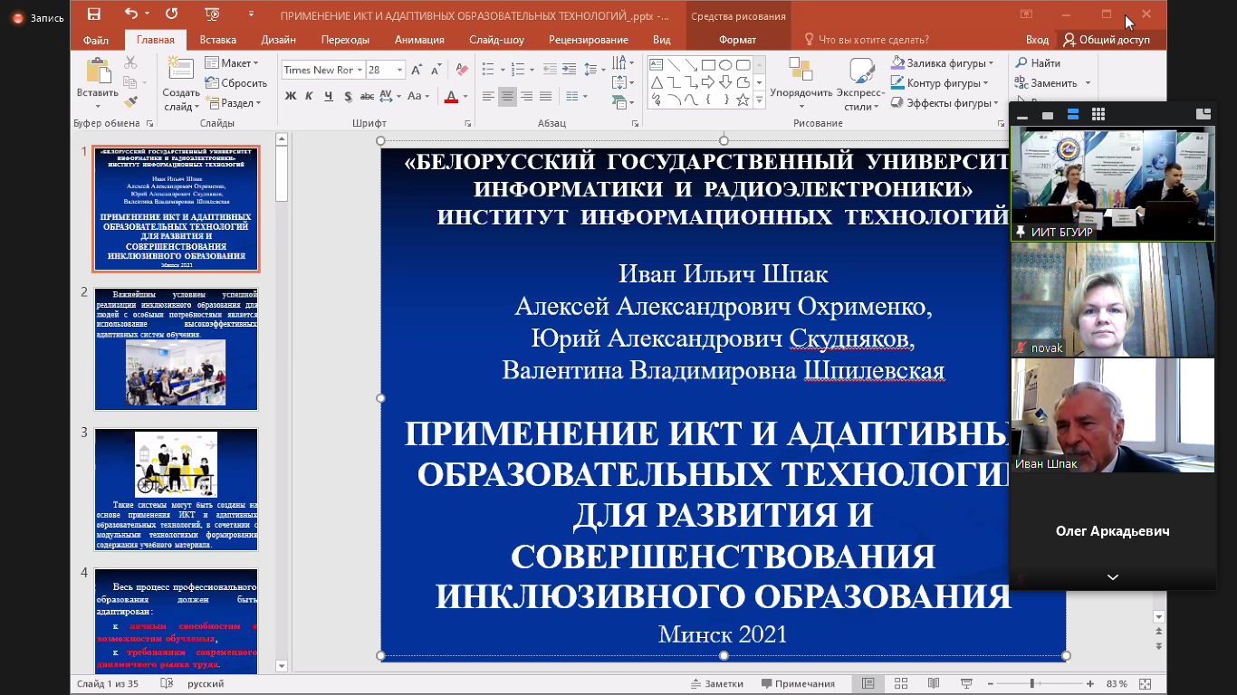Open Заметки notes from status bar
The width and height of the screenshot is (1237, 695).
[716, 683]
